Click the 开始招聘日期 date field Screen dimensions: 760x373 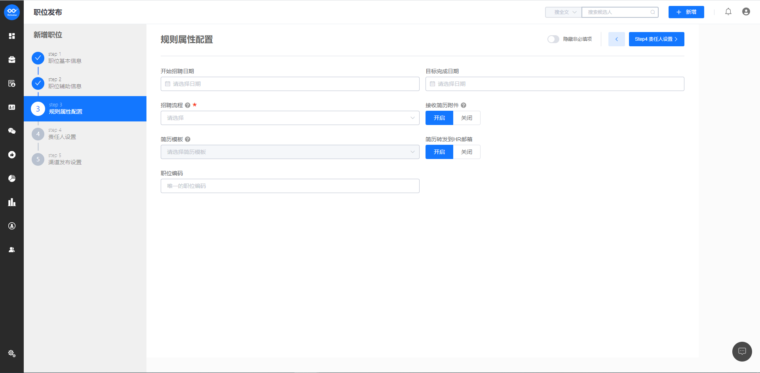click(x=290, y=84)
